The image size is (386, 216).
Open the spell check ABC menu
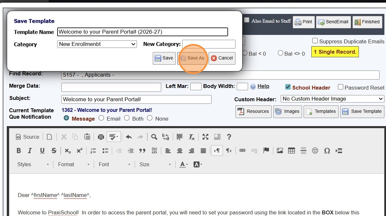click(x=113, y=137)
